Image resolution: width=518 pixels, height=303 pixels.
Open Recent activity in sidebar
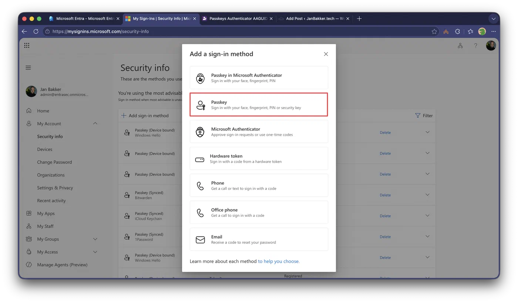coord(51,201)
